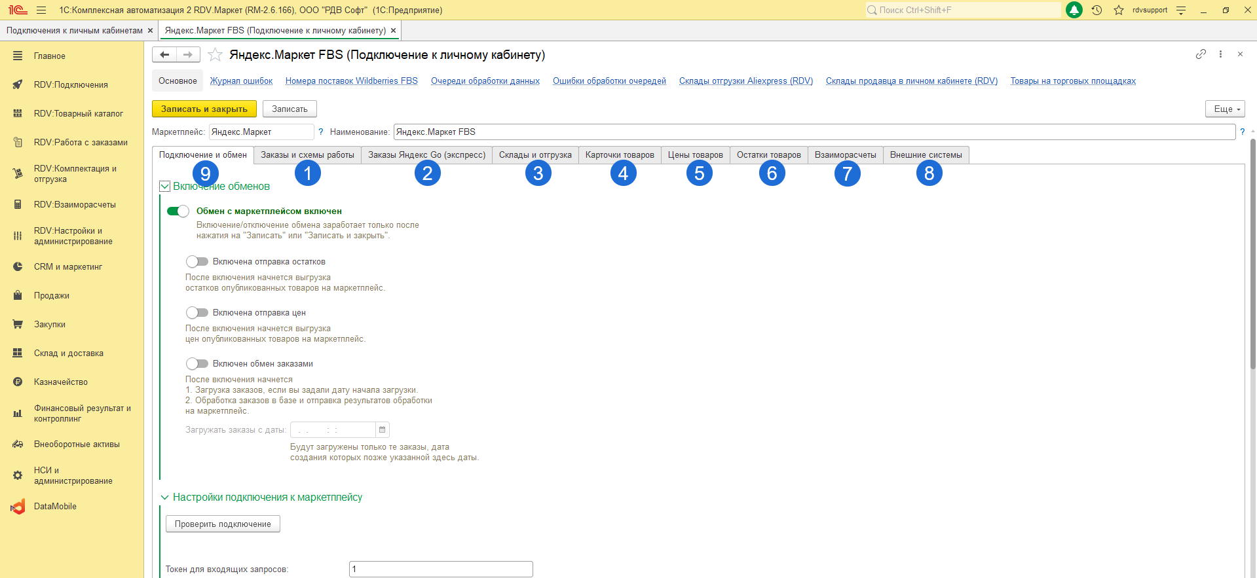Enable Включен обмен заказами switch

[x=197, y=363]
